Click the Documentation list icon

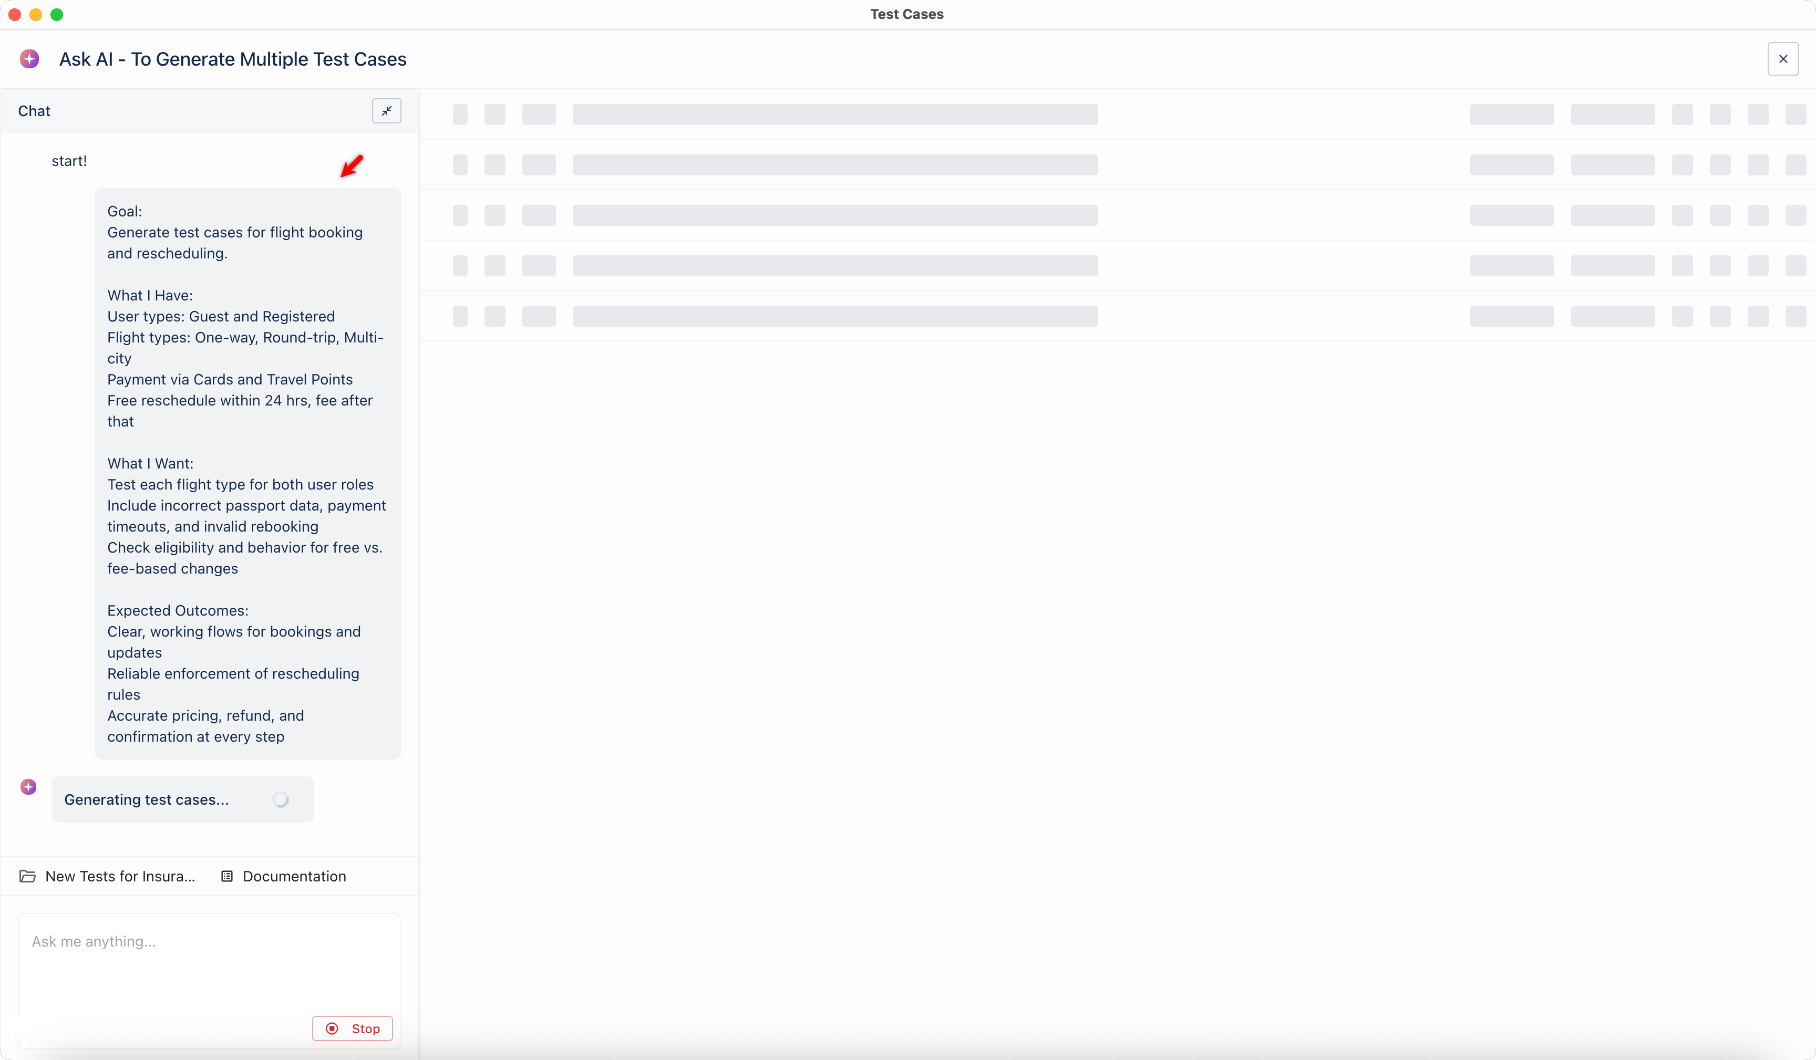228,876
